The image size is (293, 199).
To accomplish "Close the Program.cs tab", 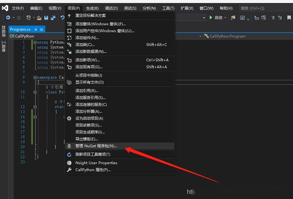I will pyautogui.click(x=41, y=29).
